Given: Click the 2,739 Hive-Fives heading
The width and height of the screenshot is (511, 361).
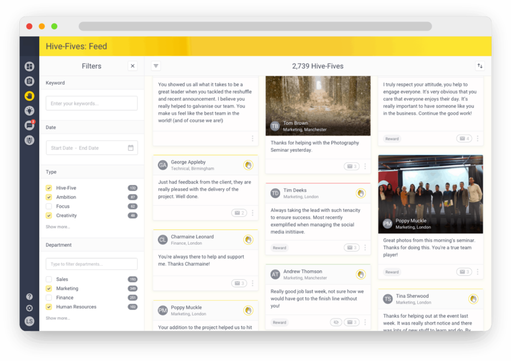Looking at the screenshot, I should tap(318, 66).
